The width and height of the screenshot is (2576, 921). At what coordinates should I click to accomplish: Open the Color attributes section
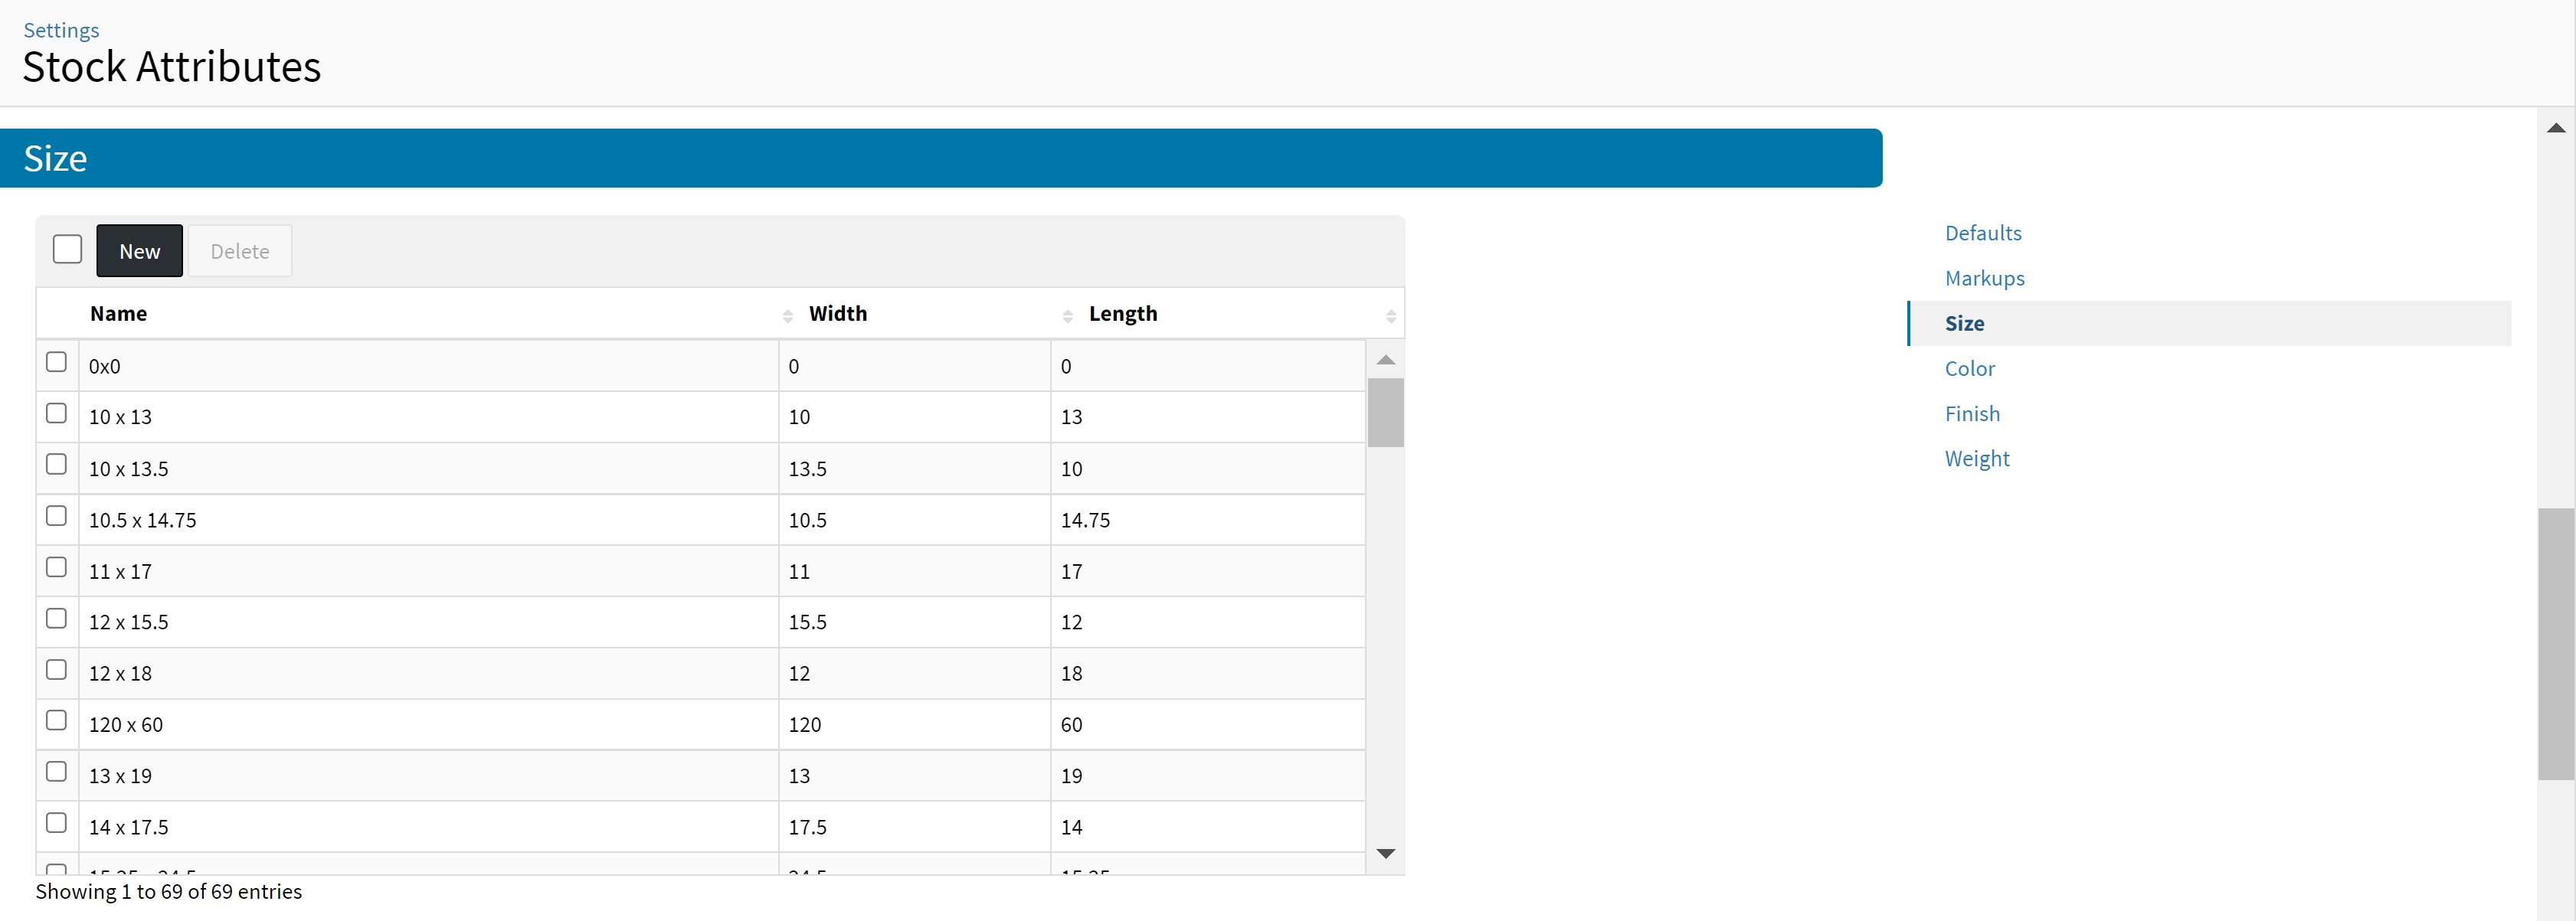[x=1969, y=368]
